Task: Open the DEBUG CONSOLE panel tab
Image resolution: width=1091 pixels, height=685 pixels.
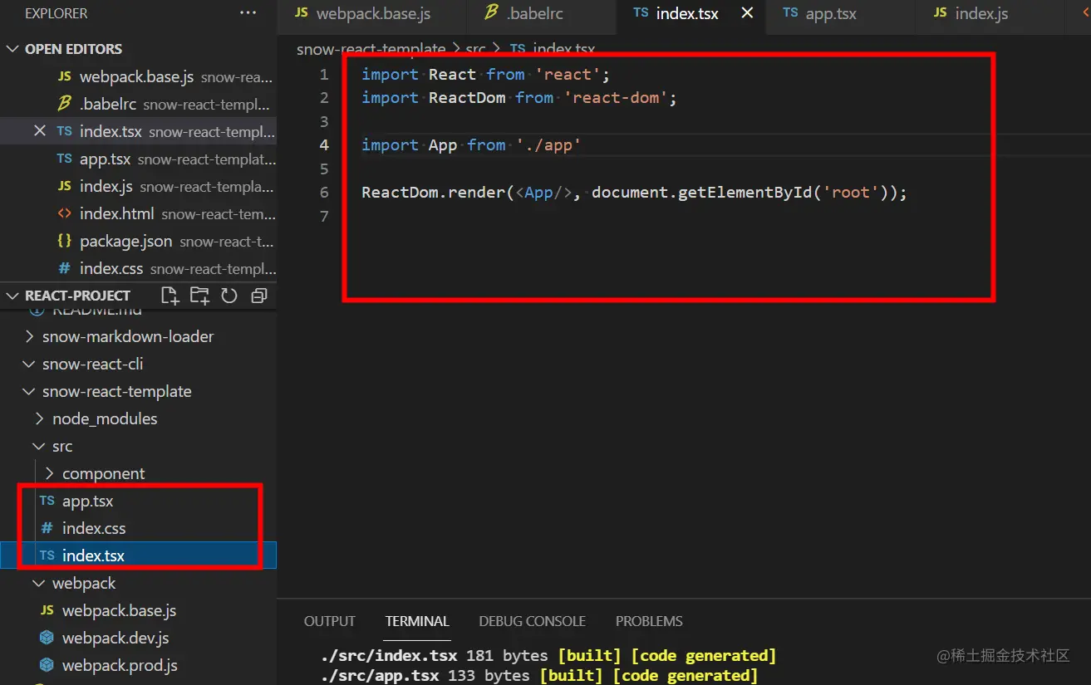Action: [532, 621]
